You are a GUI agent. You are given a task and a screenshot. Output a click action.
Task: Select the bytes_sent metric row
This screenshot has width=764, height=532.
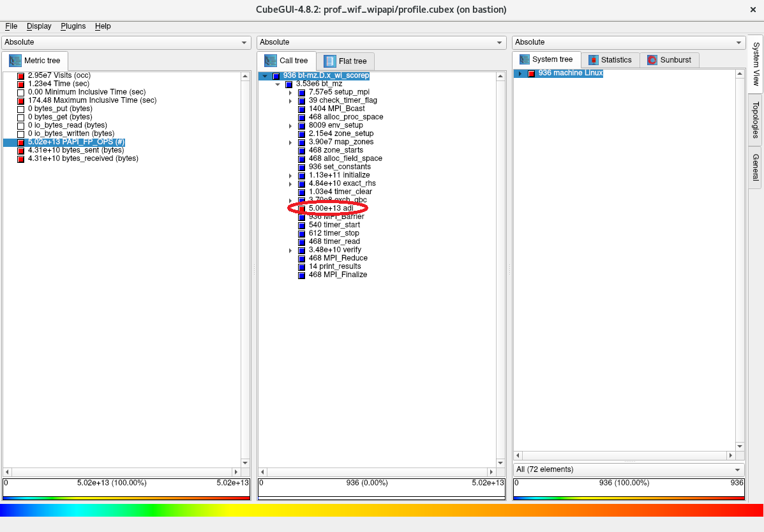(75, 150)
